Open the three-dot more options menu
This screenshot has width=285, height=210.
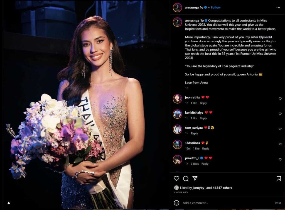[278, 8]
